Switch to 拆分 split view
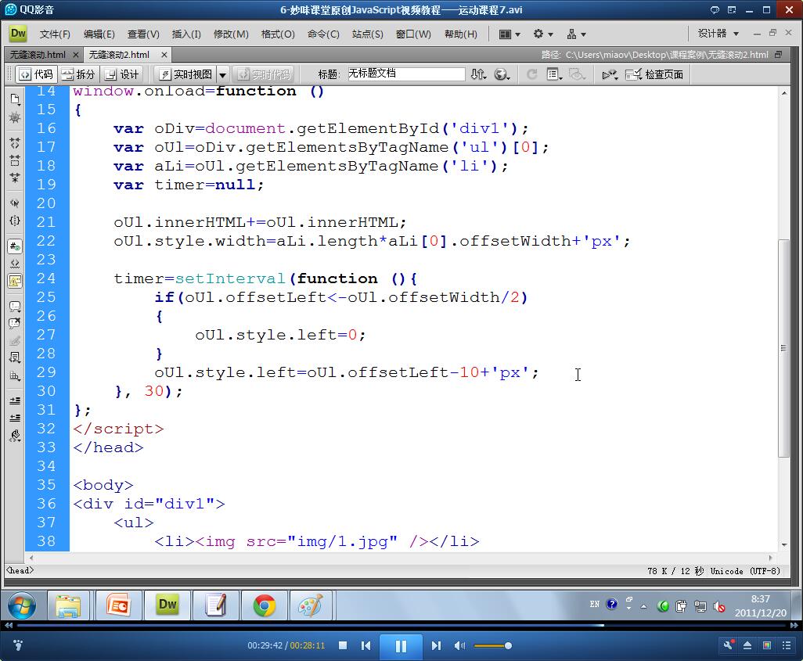Viewport: 803px width, 661px height. 78,75
